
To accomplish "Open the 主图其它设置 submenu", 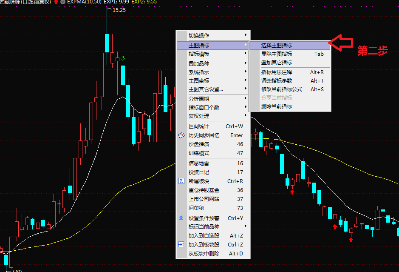I will [x=213, y=89].
